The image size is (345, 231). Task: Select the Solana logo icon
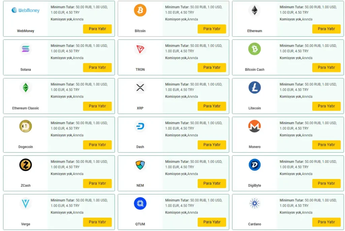[x=26, y=49]
